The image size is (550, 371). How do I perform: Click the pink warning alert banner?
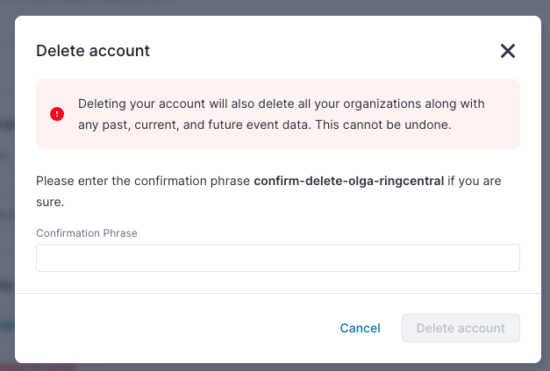pos(278,114)
